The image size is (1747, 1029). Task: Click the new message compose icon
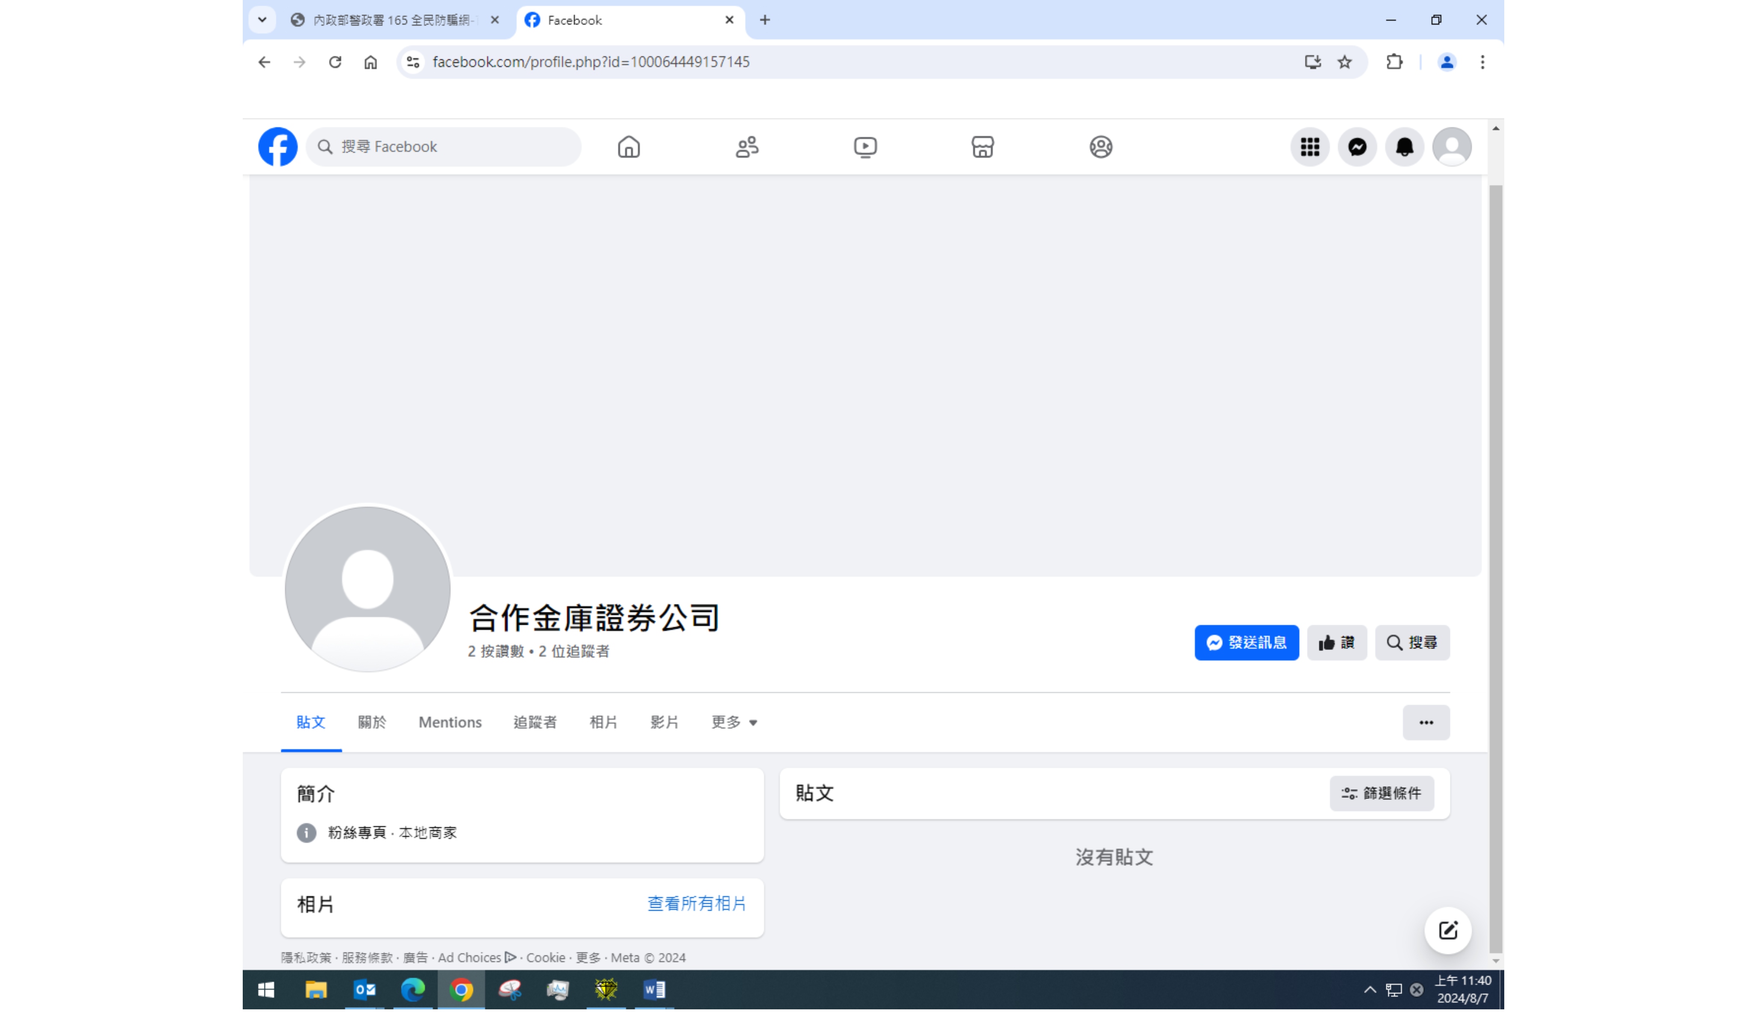pyautogui.click(x=1447, y=931)
